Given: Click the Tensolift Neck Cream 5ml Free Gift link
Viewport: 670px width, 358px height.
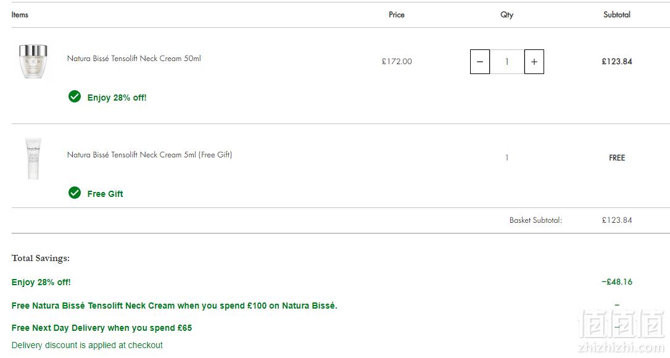Looking at the screenshot, I should pyautogui.click(x=149, y=154).
